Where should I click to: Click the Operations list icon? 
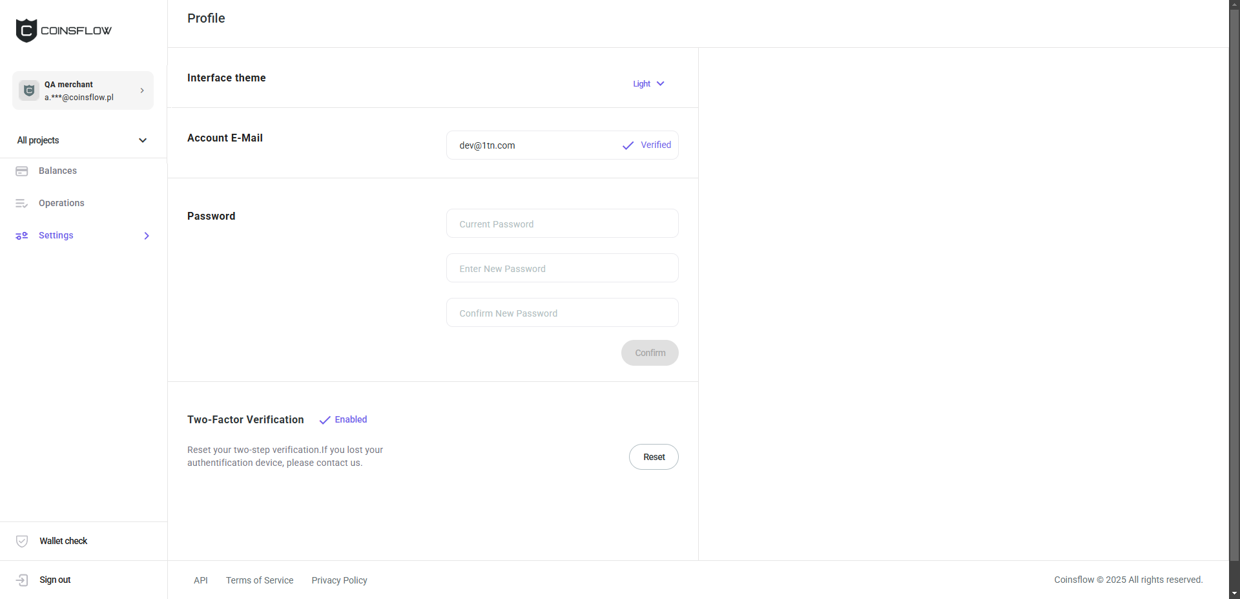22,204
